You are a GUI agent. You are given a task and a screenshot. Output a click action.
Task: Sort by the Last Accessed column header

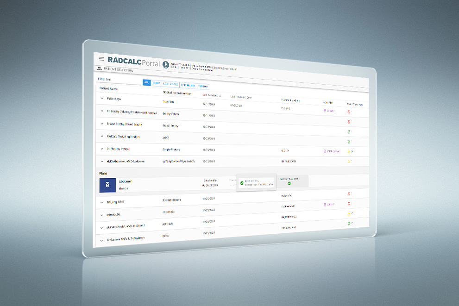211,95
